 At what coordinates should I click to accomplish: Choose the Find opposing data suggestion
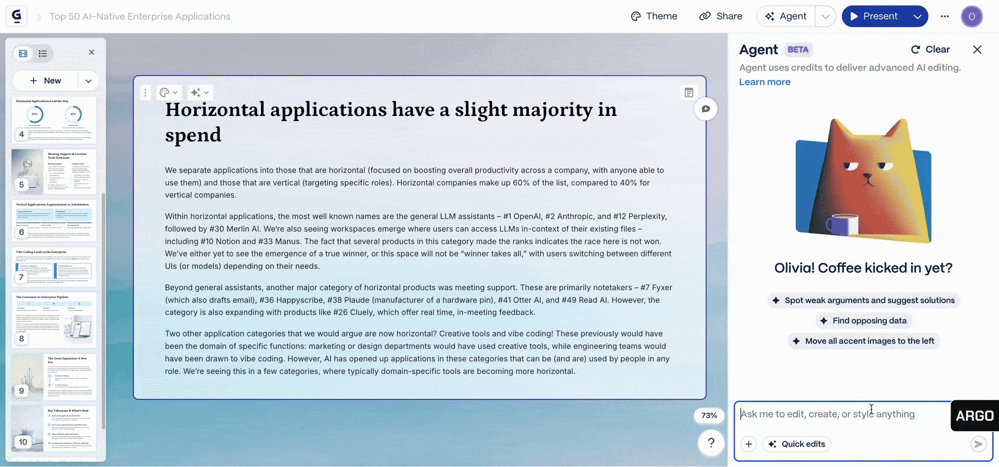click(x=863, y=321)
